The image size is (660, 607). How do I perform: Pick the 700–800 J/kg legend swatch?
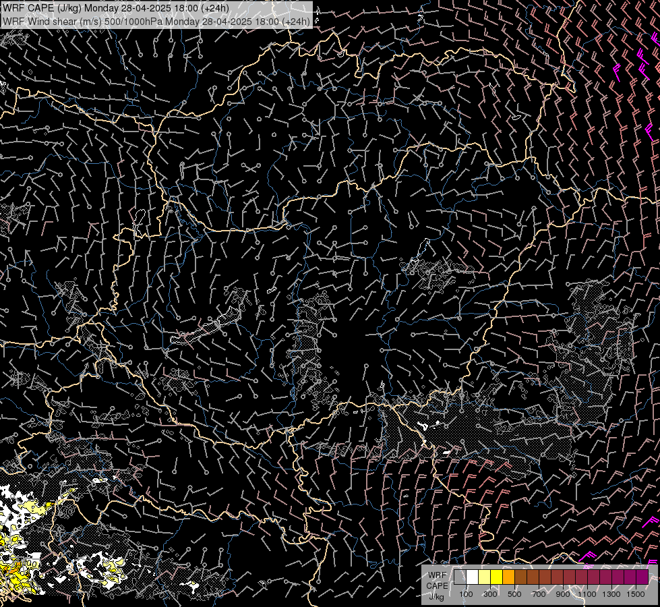tap(545, 577)
